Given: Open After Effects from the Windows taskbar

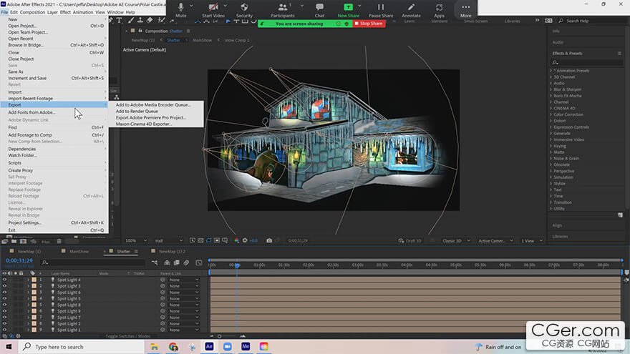Looking at the screenshot, I should tap(209, 346).
